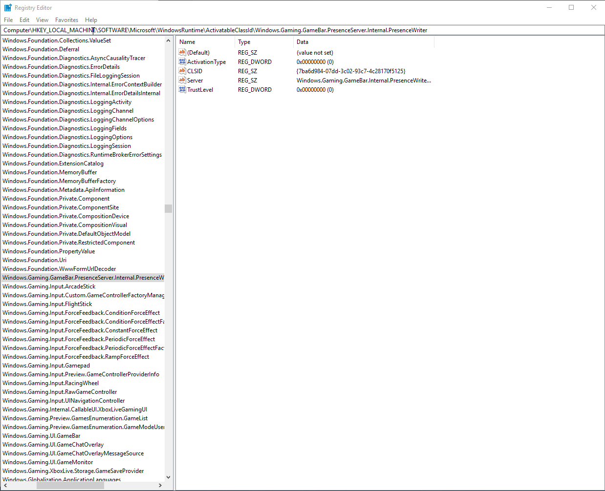
Task: Open the Favorites menu
Action: click(x=66, y=20)
